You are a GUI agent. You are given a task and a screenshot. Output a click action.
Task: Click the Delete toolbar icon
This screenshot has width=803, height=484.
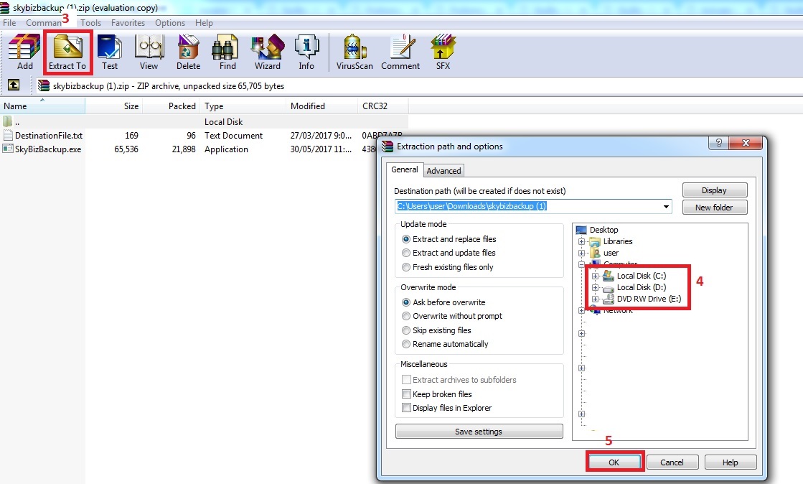tap(188, 52)
